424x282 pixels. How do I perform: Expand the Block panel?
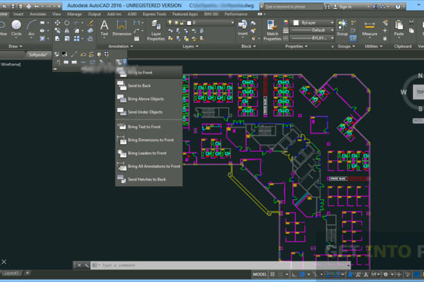[248, 46]
